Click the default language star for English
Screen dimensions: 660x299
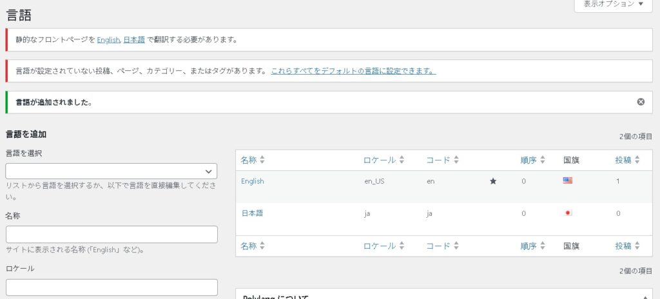493,182
